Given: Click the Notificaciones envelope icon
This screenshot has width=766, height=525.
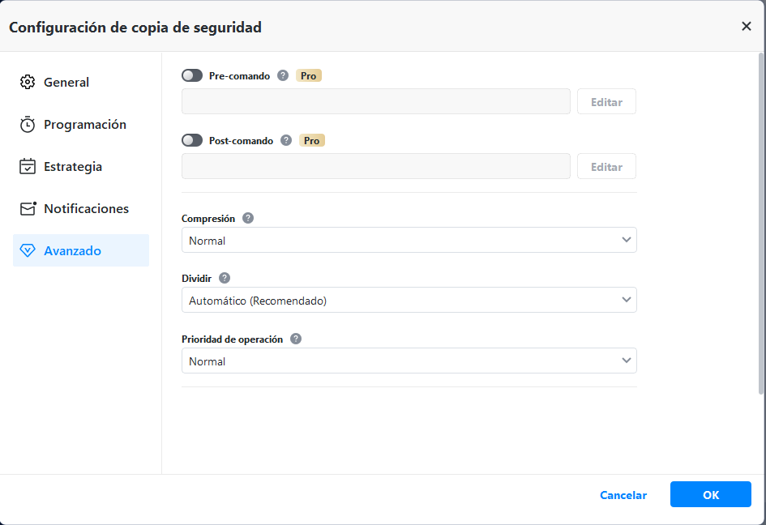Looking at the screenshot, I should 28,208.
